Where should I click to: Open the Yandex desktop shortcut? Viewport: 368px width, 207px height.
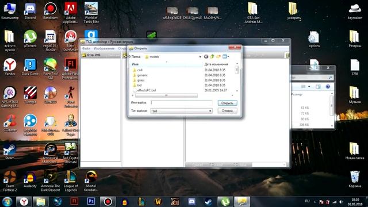[10, 67]
